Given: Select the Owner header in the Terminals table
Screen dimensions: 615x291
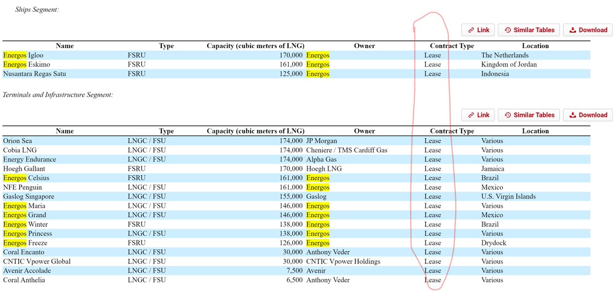Looking at the screenshot, I should [x=364, y=131].
